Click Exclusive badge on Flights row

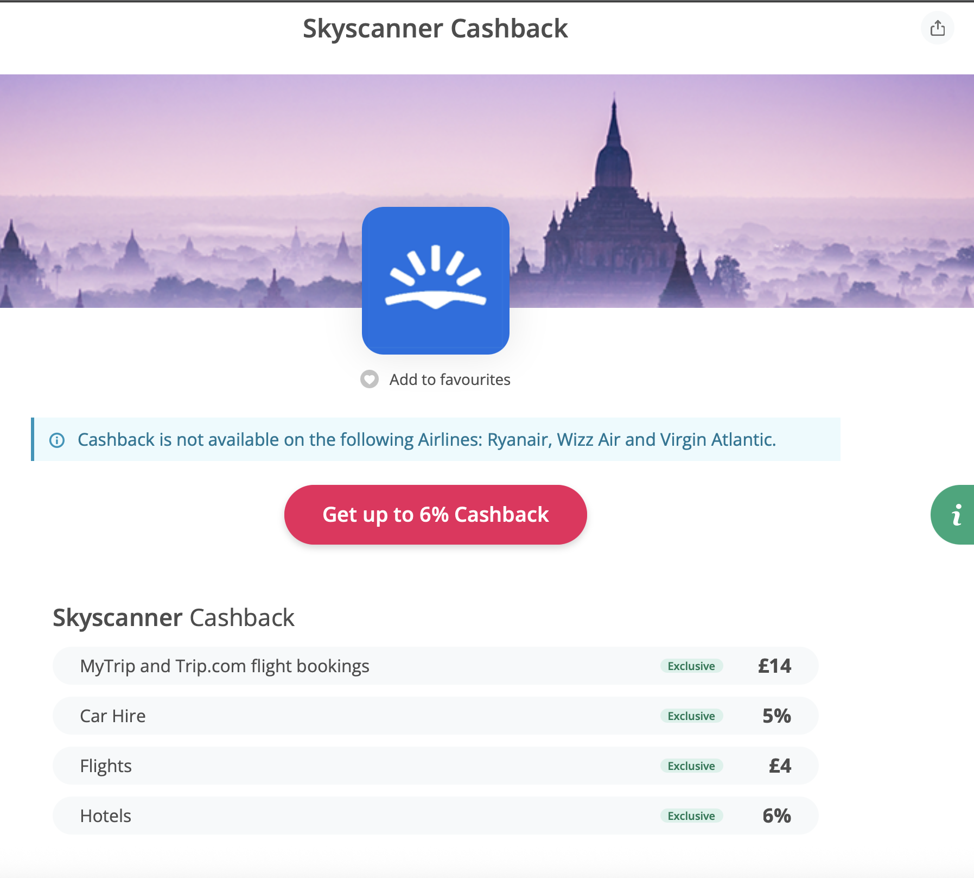691,766
